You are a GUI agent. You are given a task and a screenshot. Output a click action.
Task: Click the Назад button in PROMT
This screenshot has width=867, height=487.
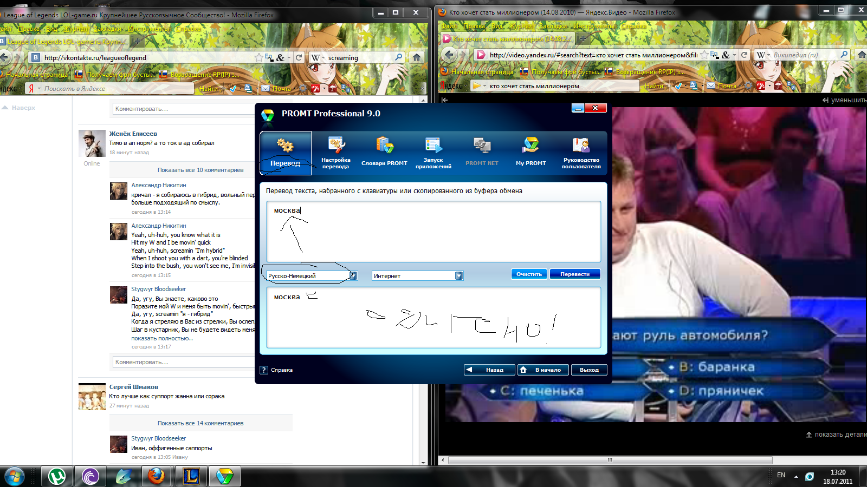[489, 370]
